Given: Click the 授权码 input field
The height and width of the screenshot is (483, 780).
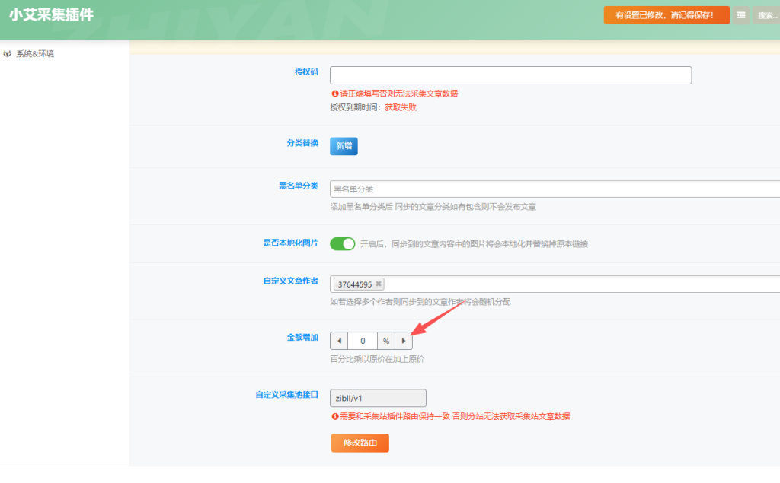Looking at the screenshot, I should click(x=510, y=75).
